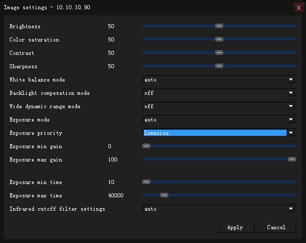Screen dimensions: 306x243
Task: Open the Backlight compesation mode dropdown
Action: (219, 93)
